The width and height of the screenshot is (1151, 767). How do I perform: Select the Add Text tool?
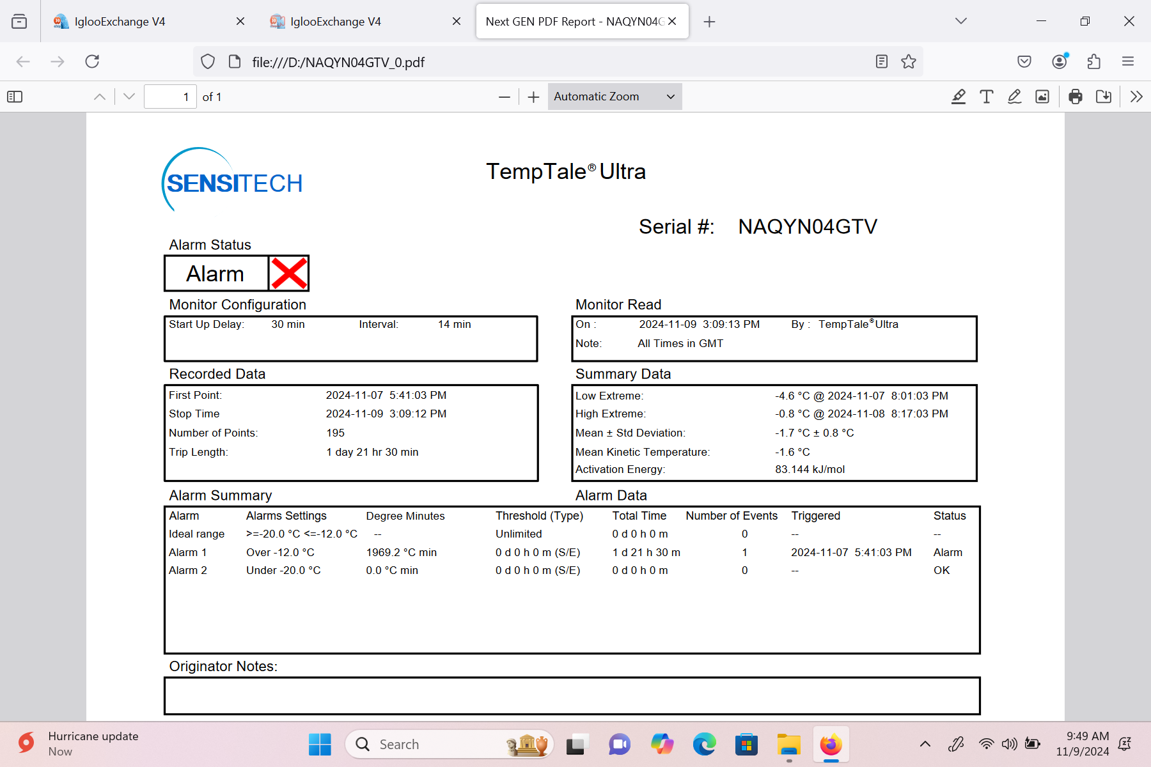tap(986, 97)
